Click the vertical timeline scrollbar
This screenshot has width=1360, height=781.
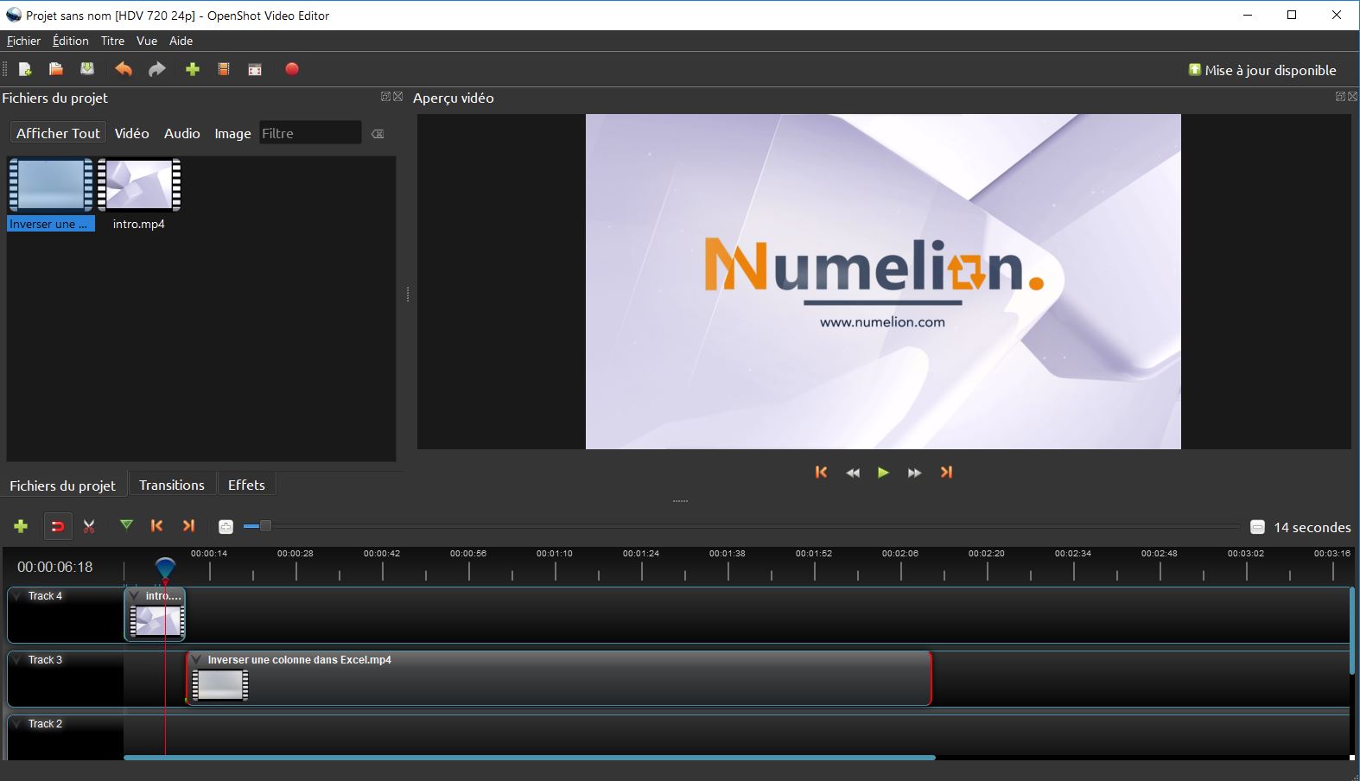point(1352,631)
